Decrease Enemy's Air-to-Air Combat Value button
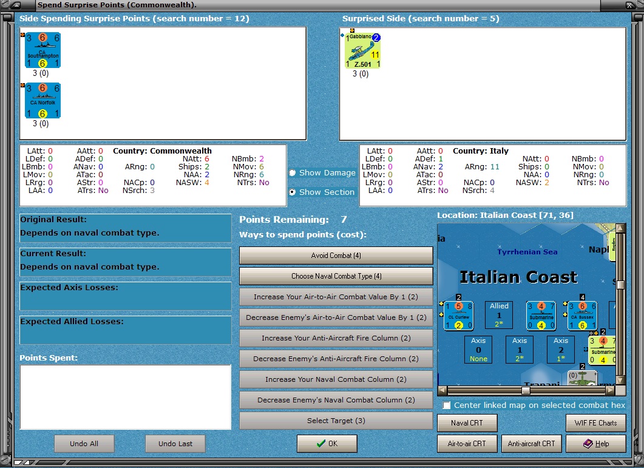 pos(336,317)
